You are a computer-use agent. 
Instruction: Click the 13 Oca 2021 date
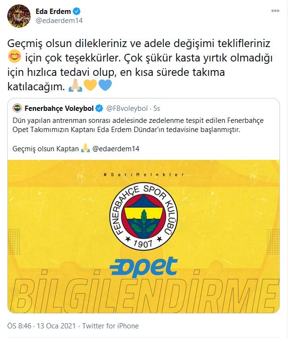(x=56, y=326)
